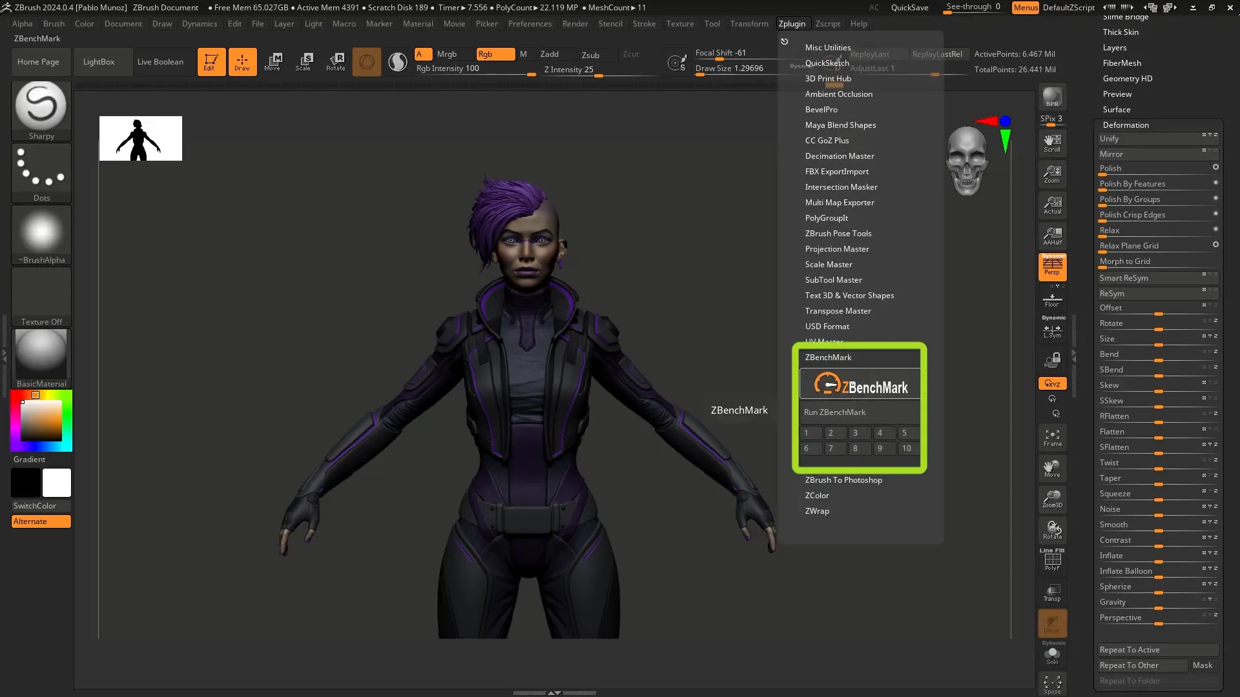
Task: Click the Xpose icon
Action: 1052,684
